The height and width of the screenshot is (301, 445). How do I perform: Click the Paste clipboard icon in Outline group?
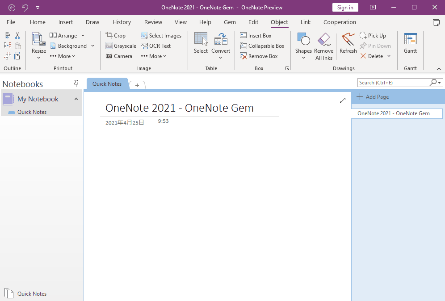[x=17, y=46]
